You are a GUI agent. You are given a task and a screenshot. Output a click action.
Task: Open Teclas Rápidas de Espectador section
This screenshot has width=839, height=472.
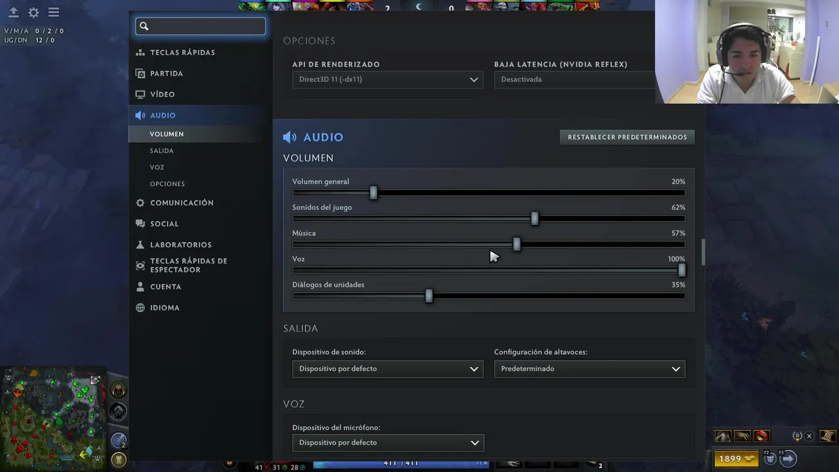[x=188, y=265]
